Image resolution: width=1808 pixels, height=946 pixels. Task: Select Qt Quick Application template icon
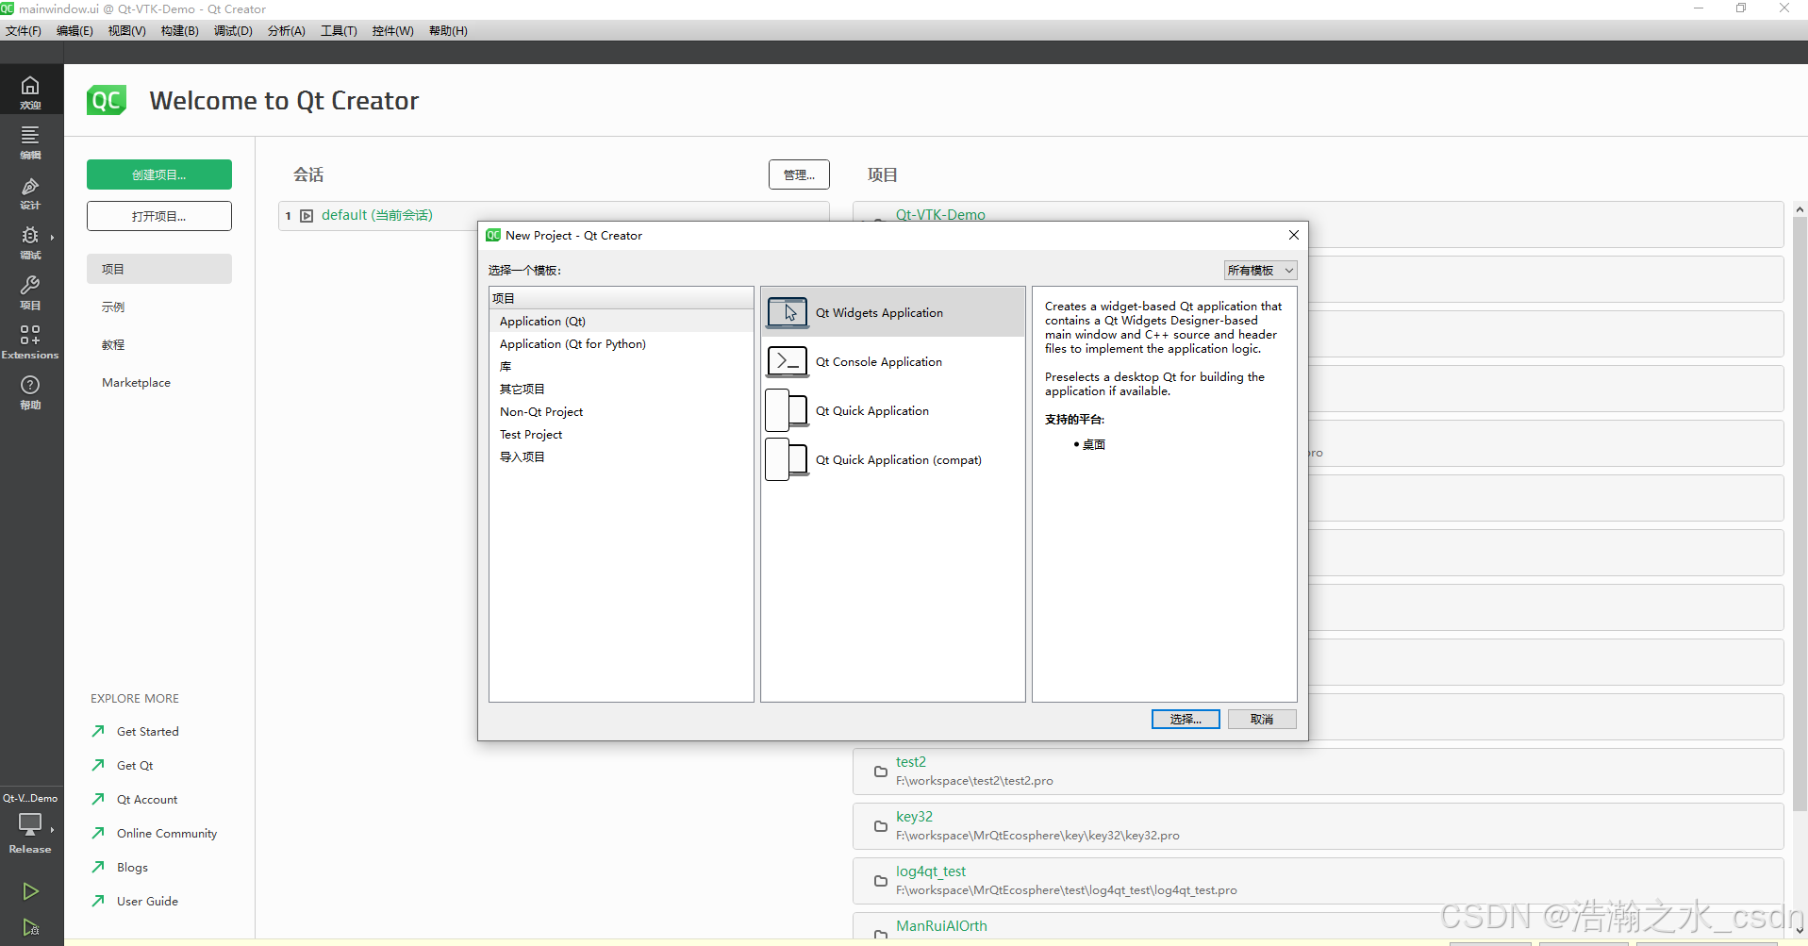coord(788,410)
